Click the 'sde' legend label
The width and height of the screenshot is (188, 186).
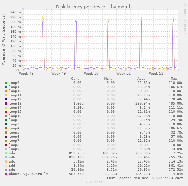click(x=12, y=170)
